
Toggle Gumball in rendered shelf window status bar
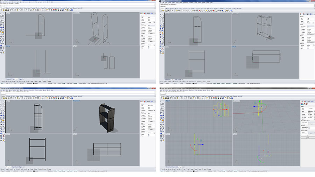[76, 171]
